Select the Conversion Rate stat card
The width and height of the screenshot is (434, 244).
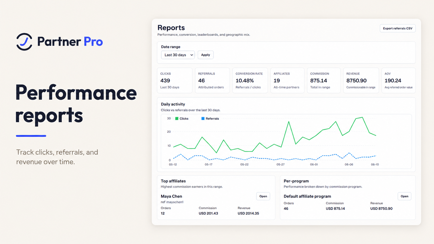click(x=250, y=81)
